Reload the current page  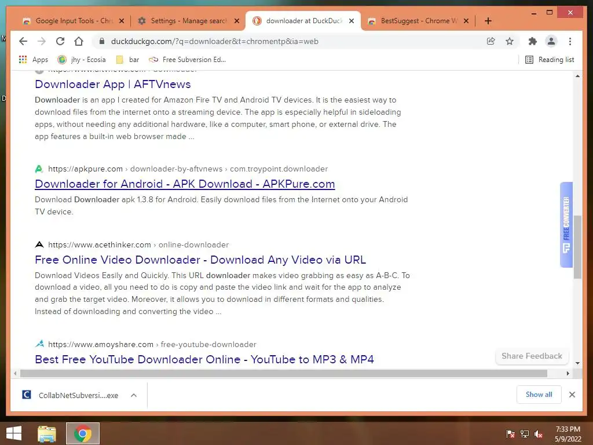click(60, 41)
